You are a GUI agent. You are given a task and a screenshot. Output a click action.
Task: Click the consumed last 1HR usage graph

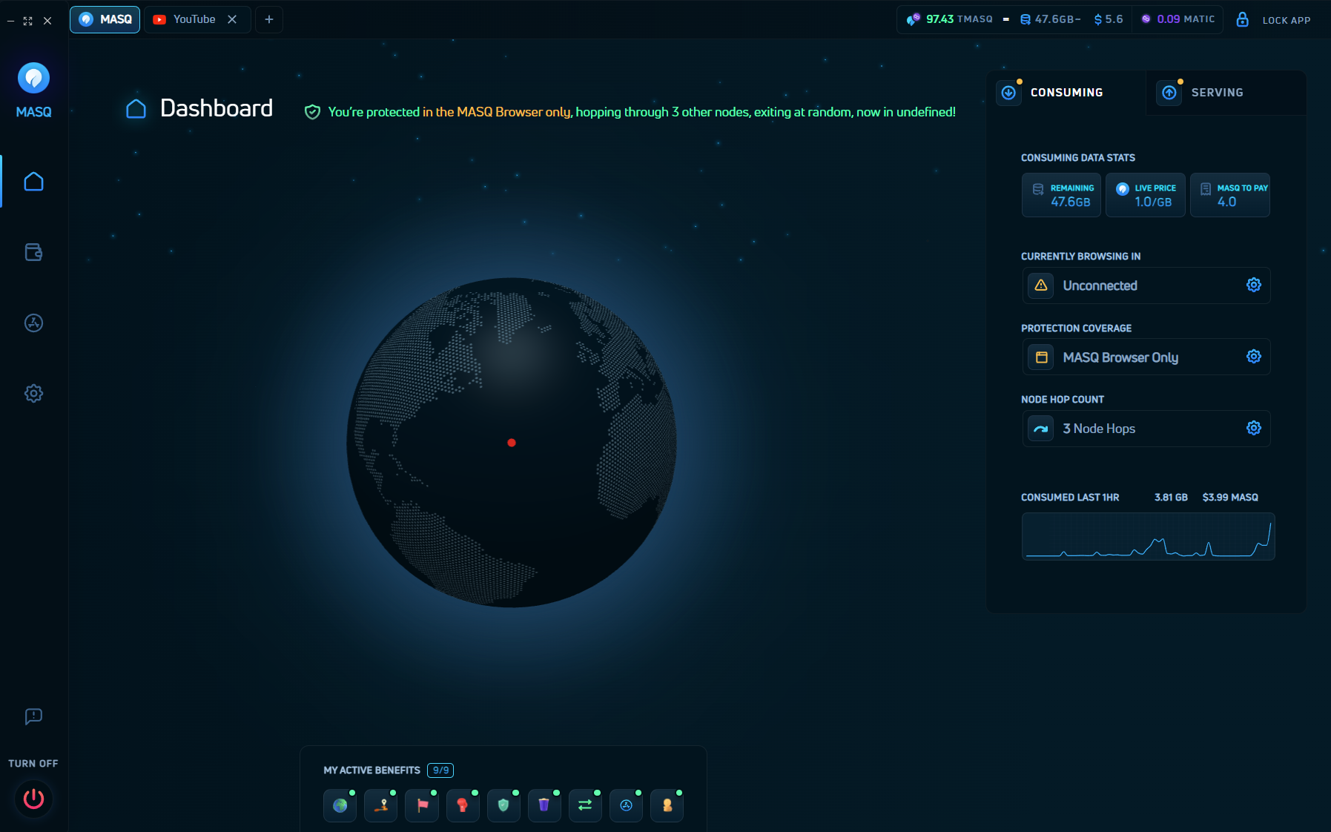coord(1148,536)
